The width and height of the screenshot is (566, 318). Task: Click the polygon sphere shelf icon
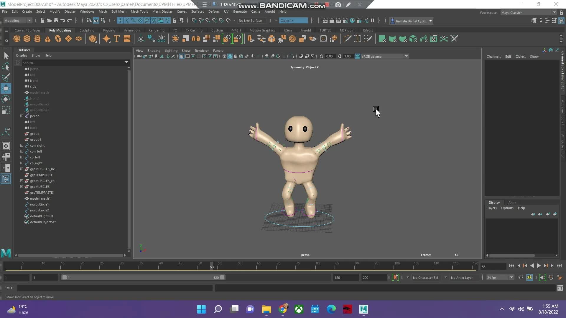[x=17, y=39]
